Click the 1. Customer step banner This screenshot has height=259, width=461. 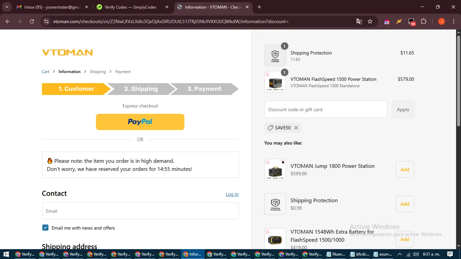(x=76, y=89)
